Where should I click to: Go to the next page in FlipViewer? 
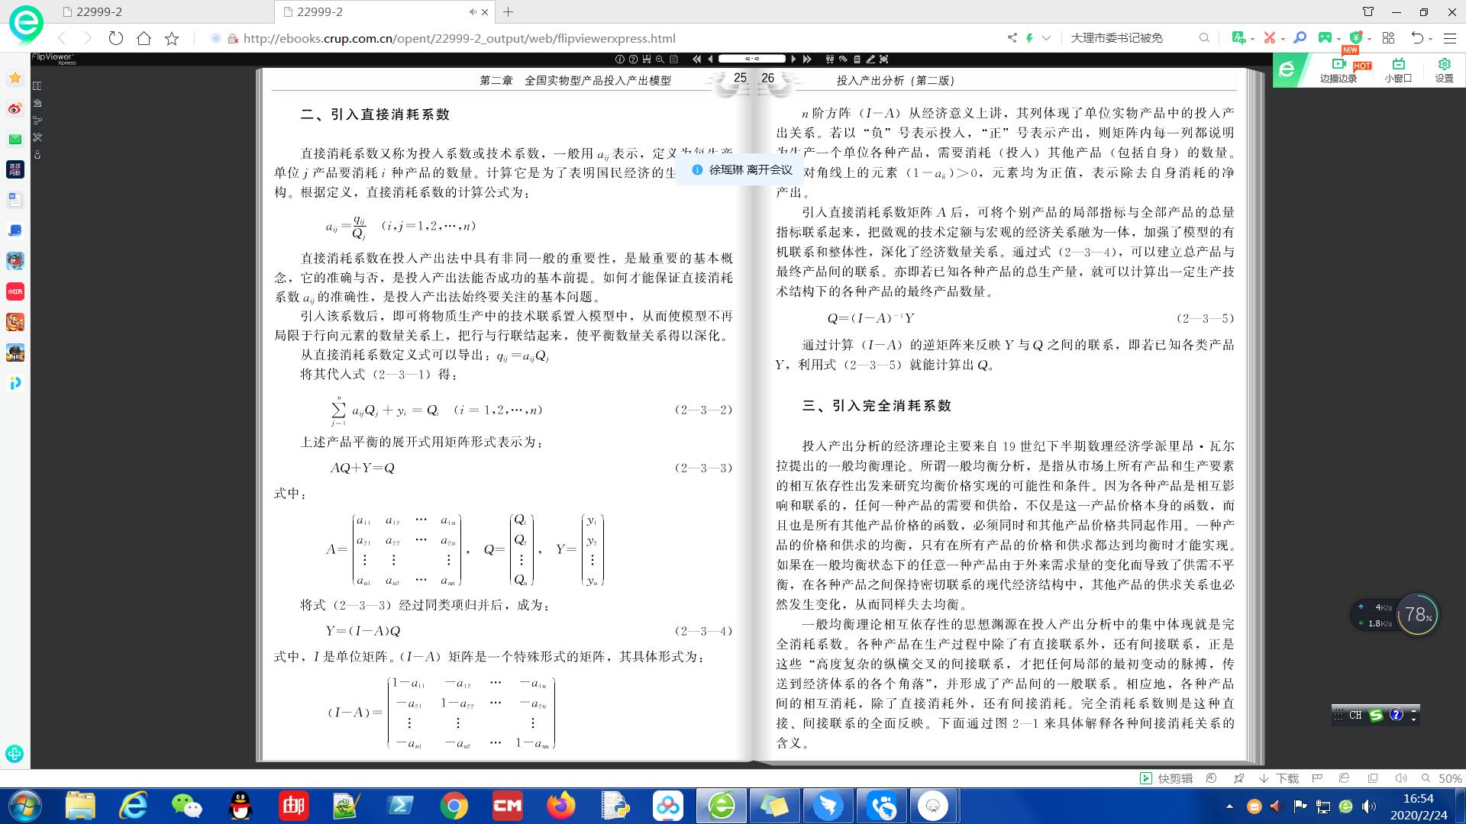pyautogui.click(x=793, y=59)
